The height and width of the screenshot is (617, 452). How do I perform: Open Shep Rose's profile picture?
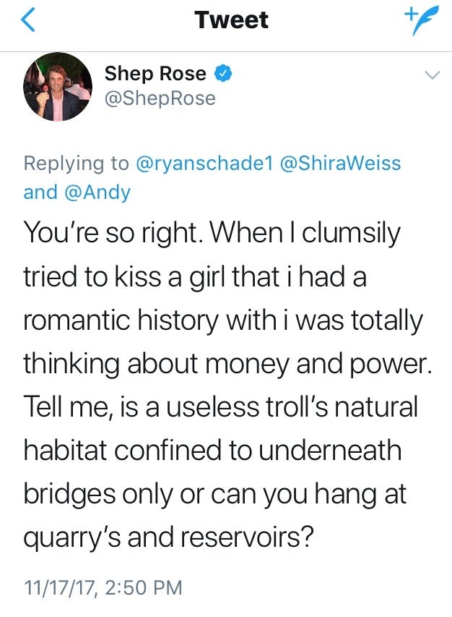click(58, 87)
